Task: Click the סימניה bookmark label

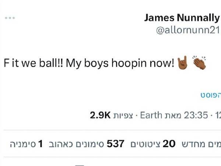Action: pos(23,143)
